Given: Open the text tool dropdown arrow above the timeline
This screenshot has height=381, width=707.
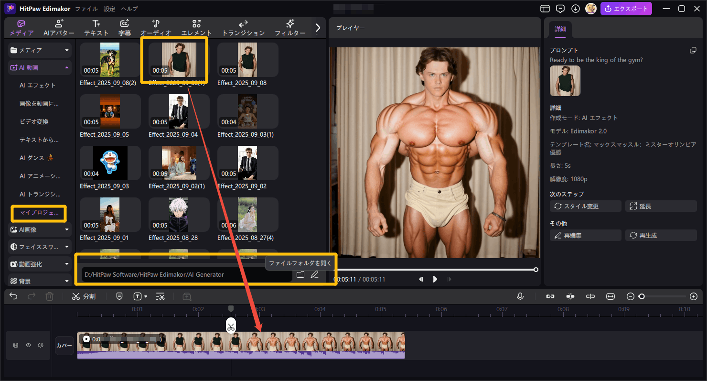Looking at the screenshot, I should 146,296.
